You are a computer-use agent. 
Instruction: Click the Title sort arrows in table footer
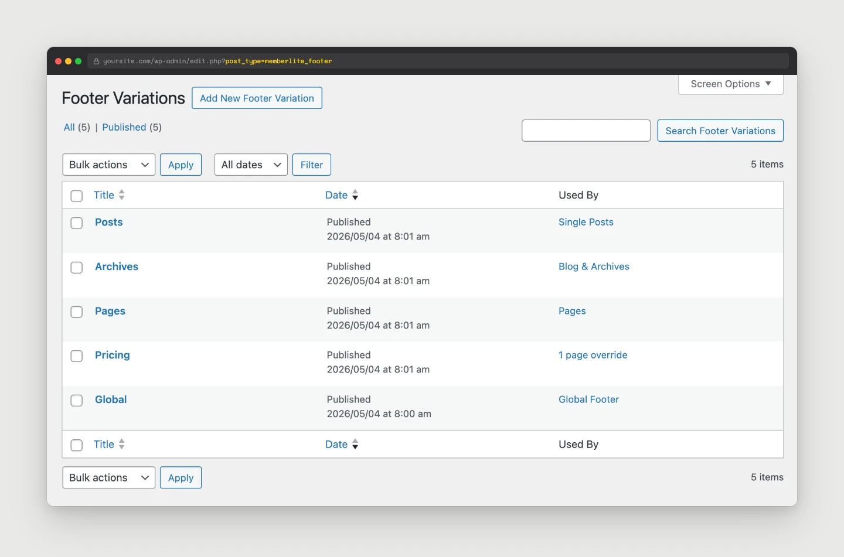coord(121,445)
